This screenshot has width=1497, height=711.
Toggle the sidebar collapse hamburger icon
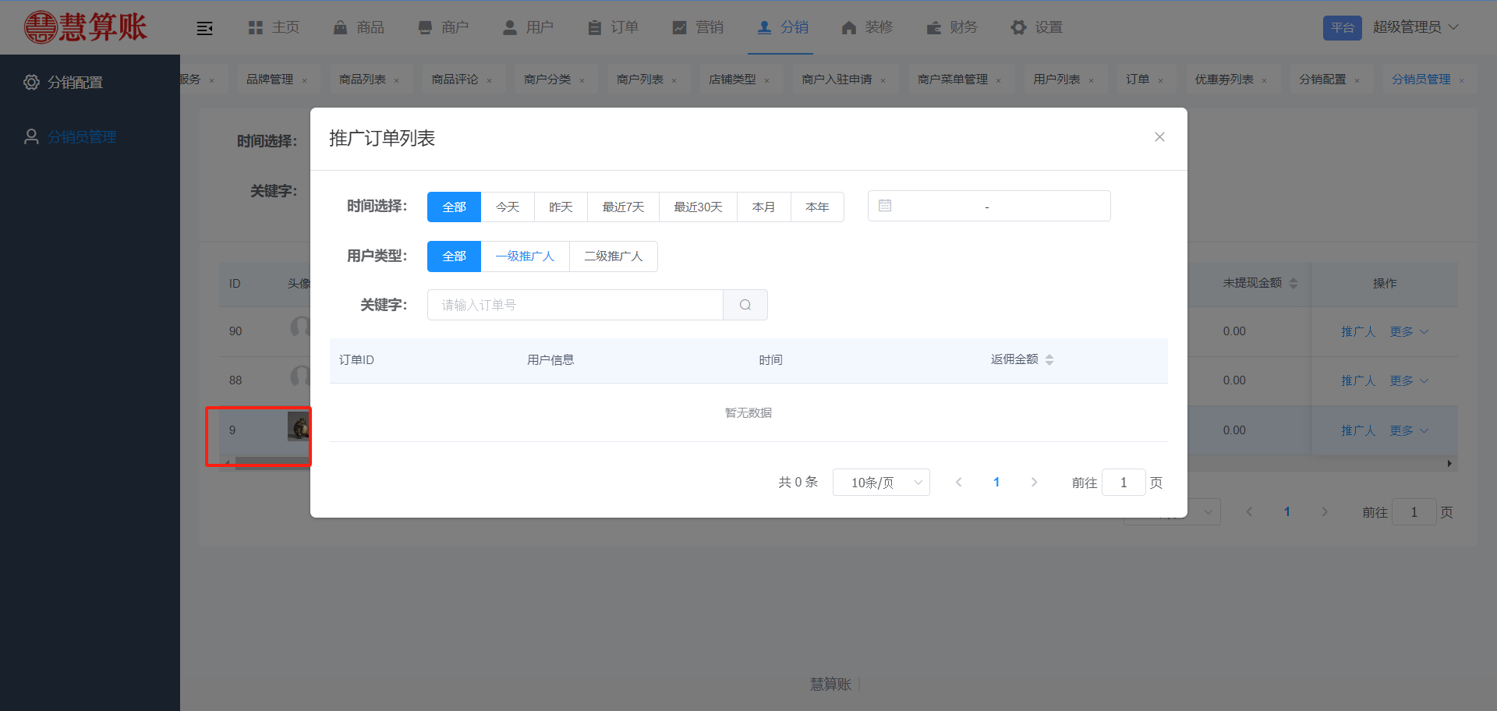(x=204, y=28)
